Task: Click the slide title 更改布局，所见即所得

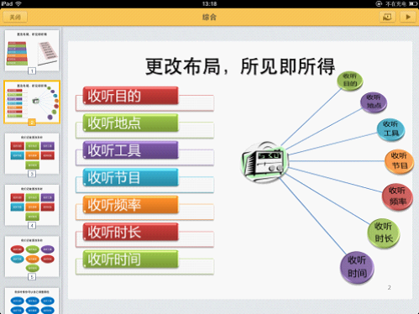Action: coord(240,66)
